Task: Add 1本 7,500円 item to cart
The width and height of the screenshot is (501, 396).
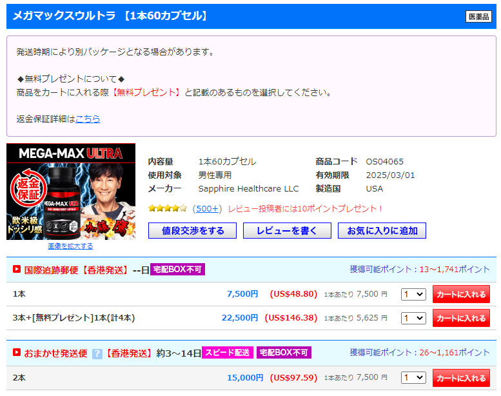Action: [x=461, y=294]
